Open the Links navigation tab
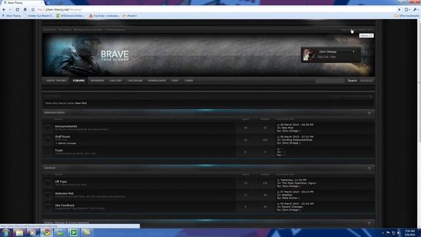 coord(189,80)
